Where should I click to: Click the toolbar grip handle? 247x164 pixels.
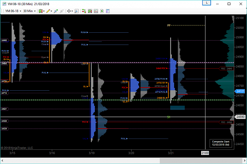2,11
